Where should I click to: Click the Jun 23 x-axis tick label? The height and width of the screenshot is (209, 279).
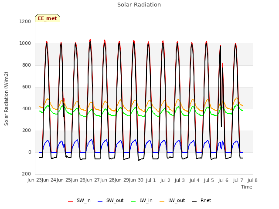(x=35, y=180)
